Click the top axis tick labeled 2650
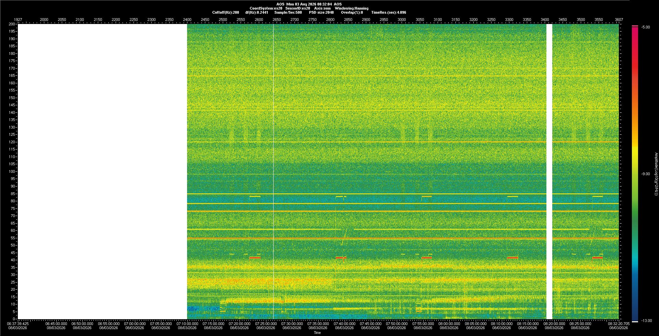The height and width of the screenshot is (336, 659). tap(277, 20)
